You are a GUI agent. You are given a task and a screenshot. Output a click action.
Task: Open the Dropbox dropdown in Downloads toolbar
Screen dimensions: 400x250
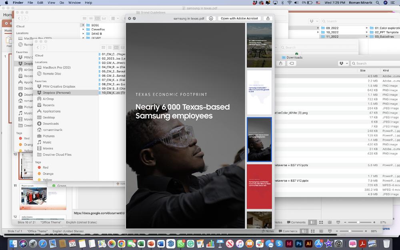click(x=343, y=63)
